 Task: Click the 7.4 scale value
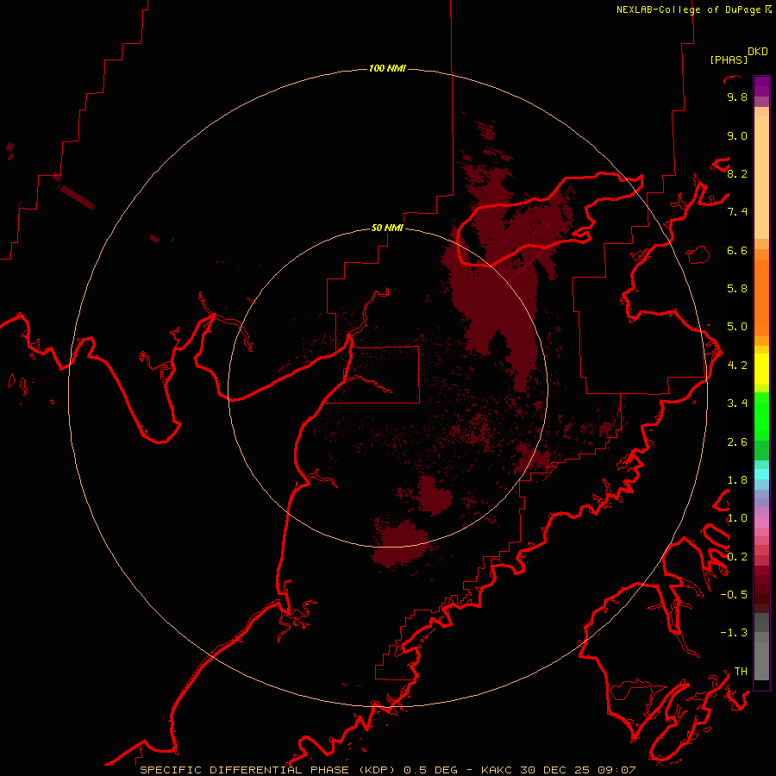point(737,212)
